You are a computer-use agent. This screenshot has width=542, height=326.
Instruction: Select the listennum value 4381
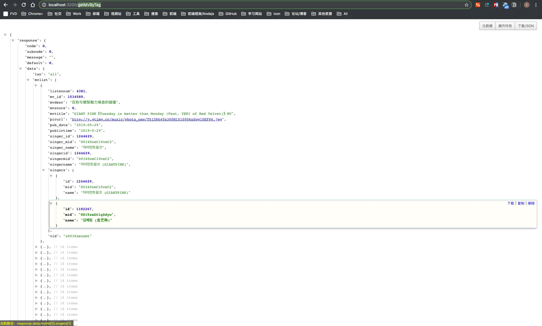[81, 91]
